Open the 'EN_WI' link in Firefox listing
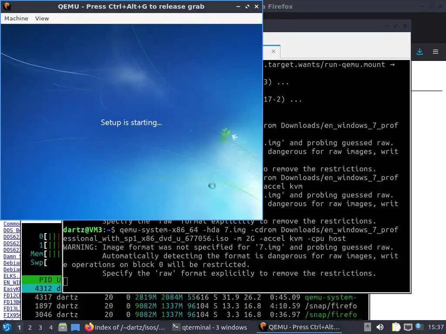This screenshot has width=446, height=334. pos(12,282)
